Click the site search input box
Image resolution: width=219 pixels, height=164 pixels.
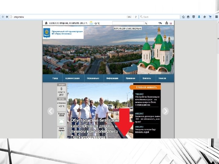coord(128,23)
